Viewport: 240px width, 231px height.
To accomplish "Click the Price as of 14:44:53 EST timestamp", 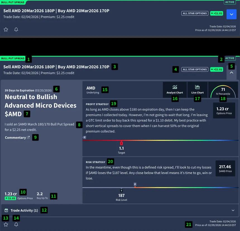I will 215,225.
